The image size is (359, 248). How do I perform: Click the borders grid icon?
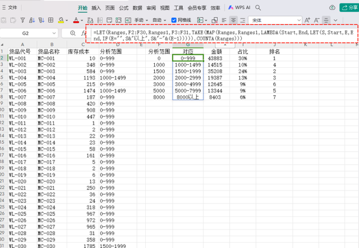coord(51,20)
